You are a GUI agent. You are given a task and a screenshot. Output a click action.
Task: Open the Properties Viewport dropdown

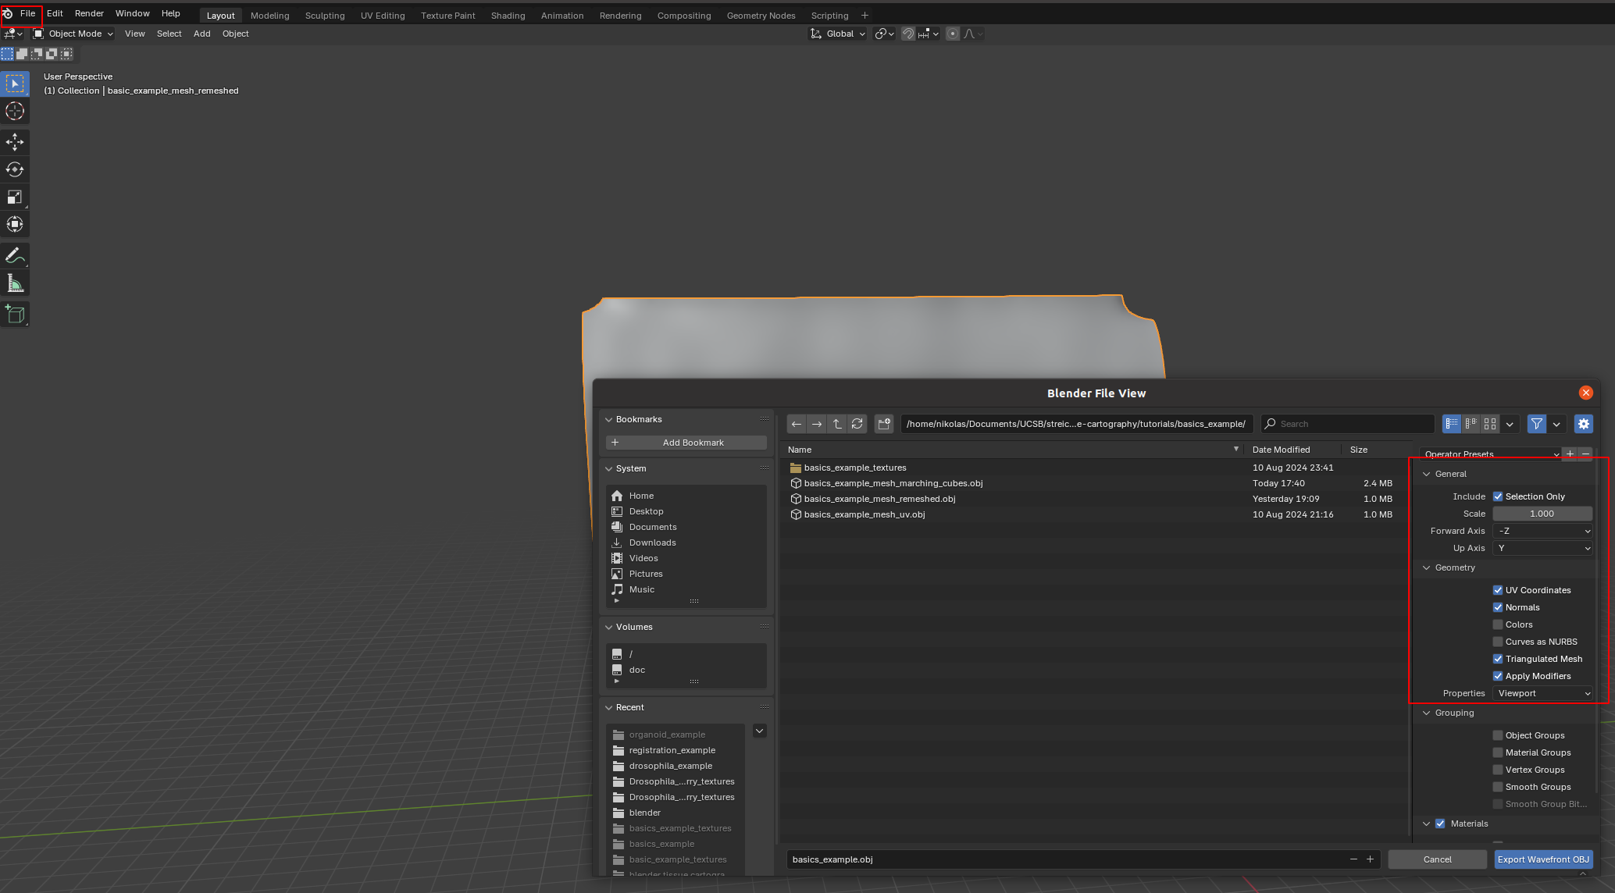1542,693
